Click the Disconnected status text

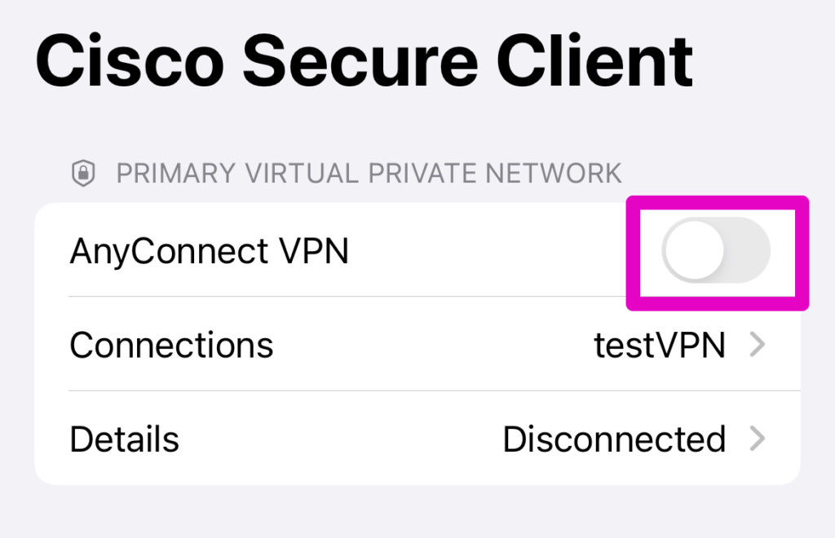pos(613,439)
